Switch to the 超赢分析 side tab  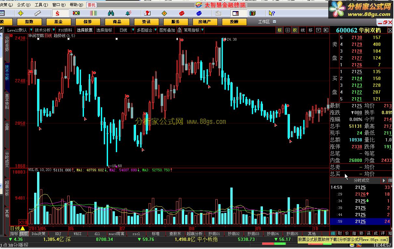(x=7, y=189)
